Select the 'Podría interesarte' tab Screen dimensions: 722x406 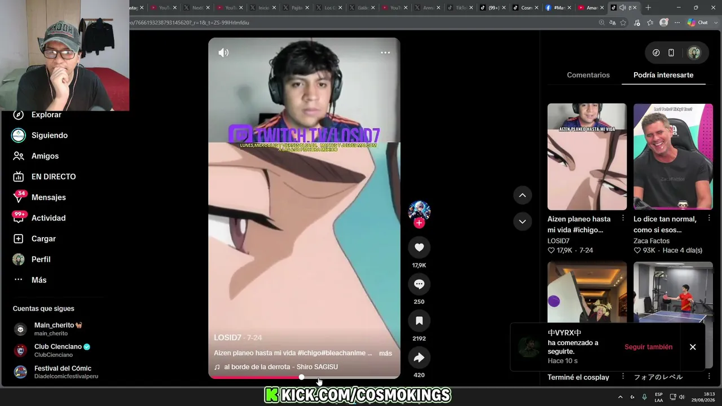663,75
